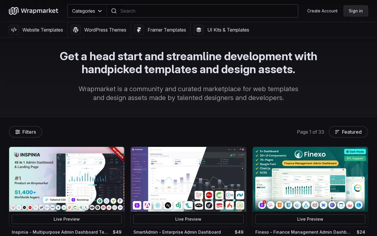Click the RTL Support badge on Finexo
This screenshot has width=377, height=236.
point(355,158)
